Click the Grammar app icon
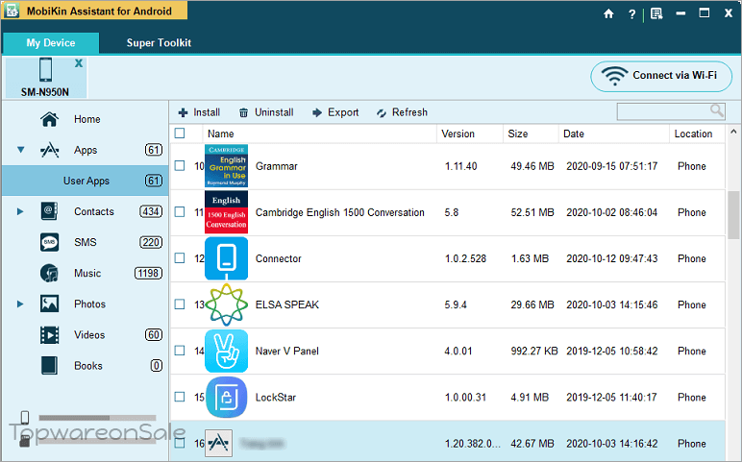 pos(226,166)
